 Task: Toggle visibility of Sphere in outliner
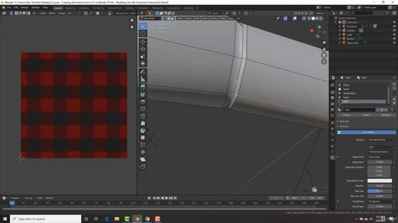pyautogui.click(x=394, y=38)
